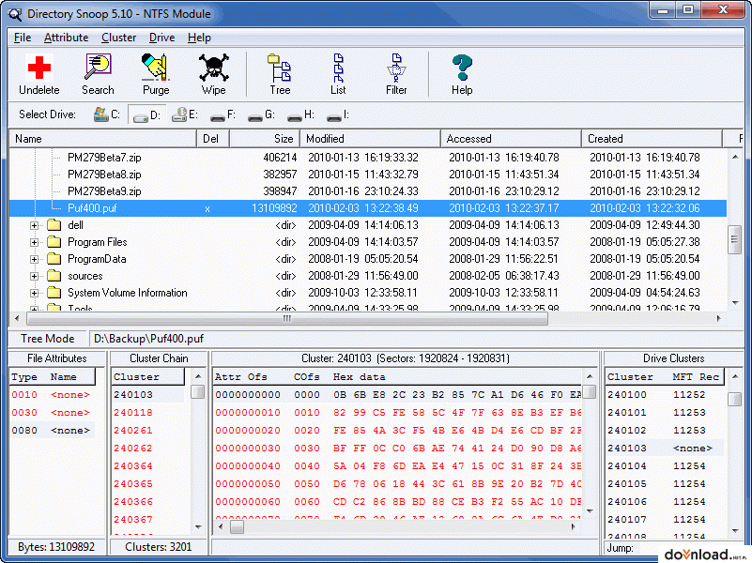
Task: Select drive G:
Action: 261,115
